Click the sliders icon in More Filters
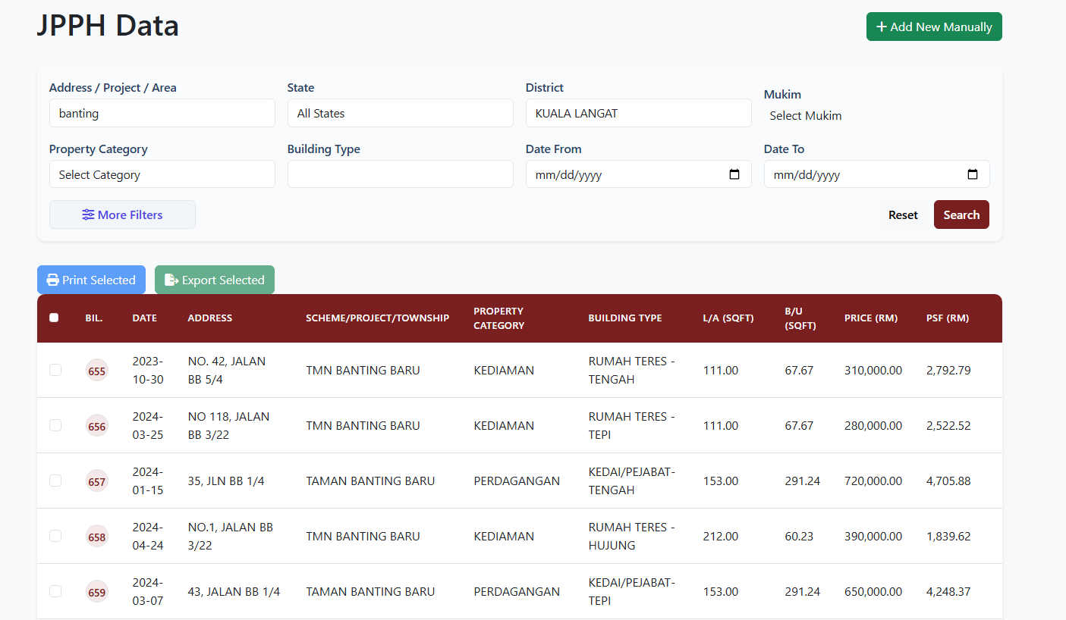This screenshot has width=1066, height=620. pyautogui.click(x=89, y=214)
